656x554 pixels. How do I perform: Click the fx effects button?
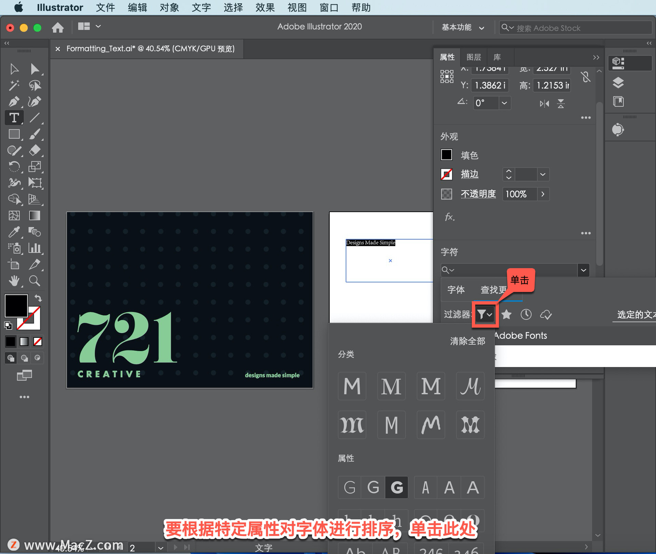click(449, 217)
